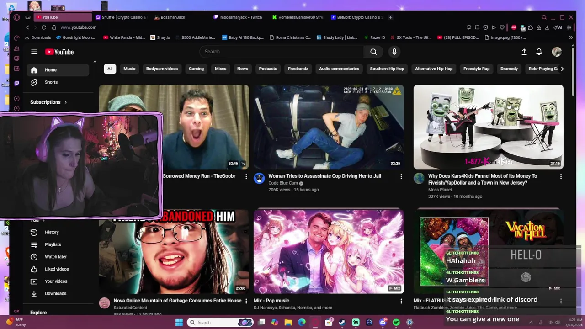Screen dimensions: 585x329
Task: Open the Kars4Kids video thumbnail
Action: (488, 127)
